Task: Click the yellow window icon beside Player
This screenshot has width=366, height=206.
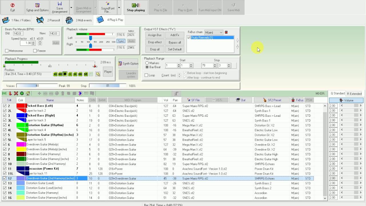Action: (98, 74)
